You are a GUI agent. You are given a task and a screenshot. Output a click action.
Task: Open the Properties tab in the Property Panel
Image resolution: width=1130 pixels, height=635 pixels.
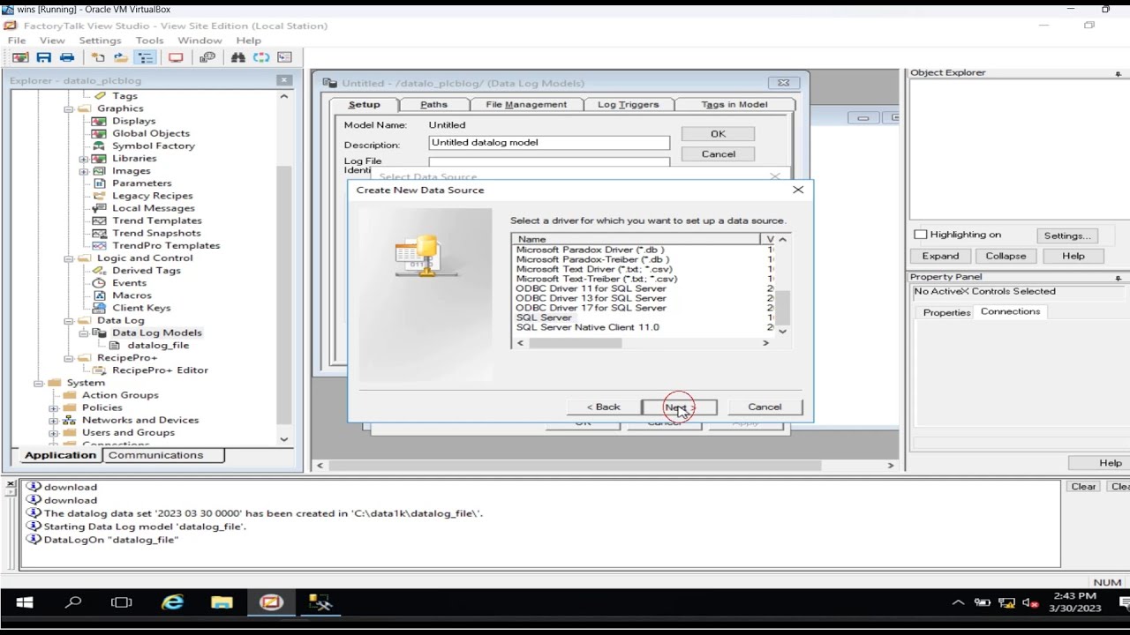point(946,312)
